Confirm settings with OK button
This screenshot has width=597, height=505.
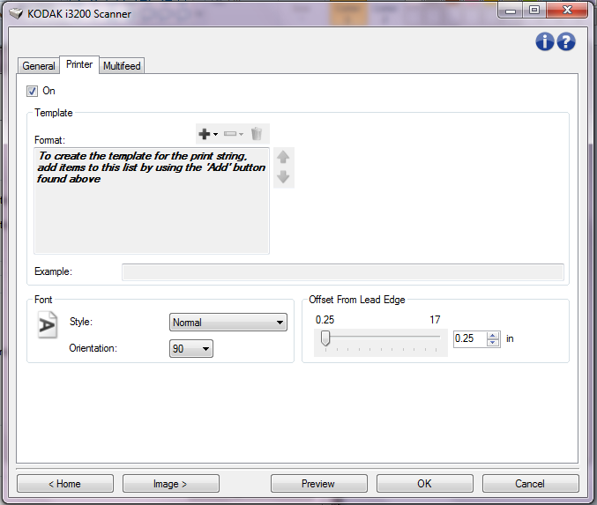[424, 484]
